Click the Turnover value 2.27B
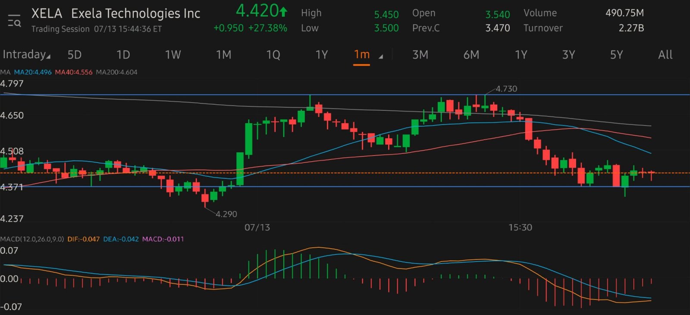Image resolution: width=690 pixels, height=315 pixels. point(631,28)
